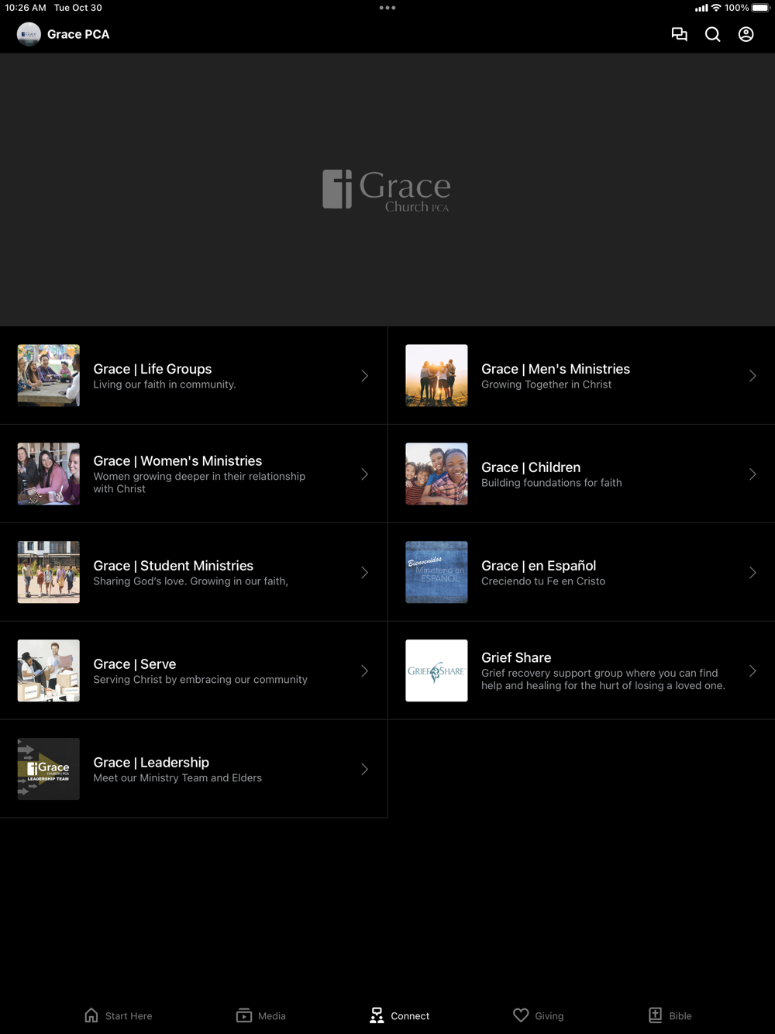Expand Men's Ministries row chevron
The width and height of the screenshot is (775, 1034).
[753, 376]
